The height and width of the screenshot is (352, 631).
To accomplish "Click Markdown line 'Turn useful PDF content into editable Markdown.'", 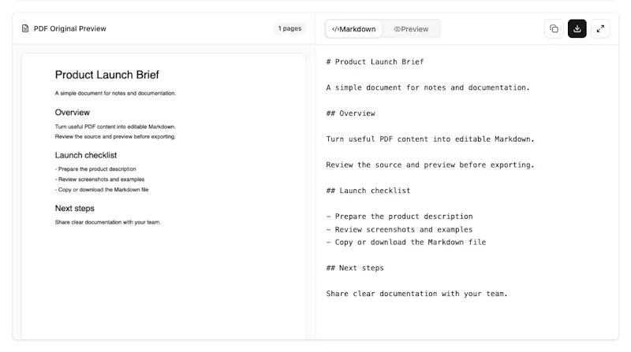I will coord(430,139).
